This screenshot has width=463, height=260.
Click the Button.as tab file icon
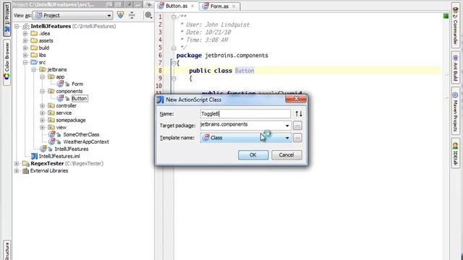(x=161, y=6)
